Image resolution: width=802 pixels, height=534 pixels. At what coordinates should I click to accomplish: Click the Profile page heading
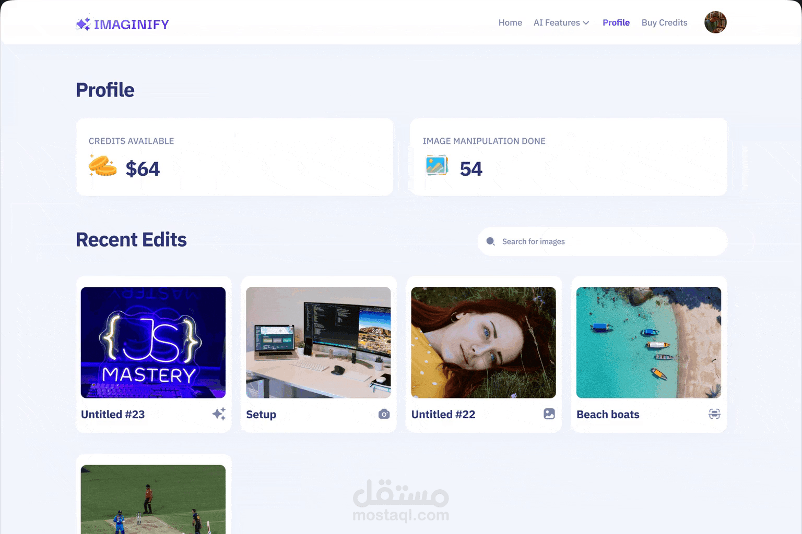pyautogui.click(x=105, y=90)
